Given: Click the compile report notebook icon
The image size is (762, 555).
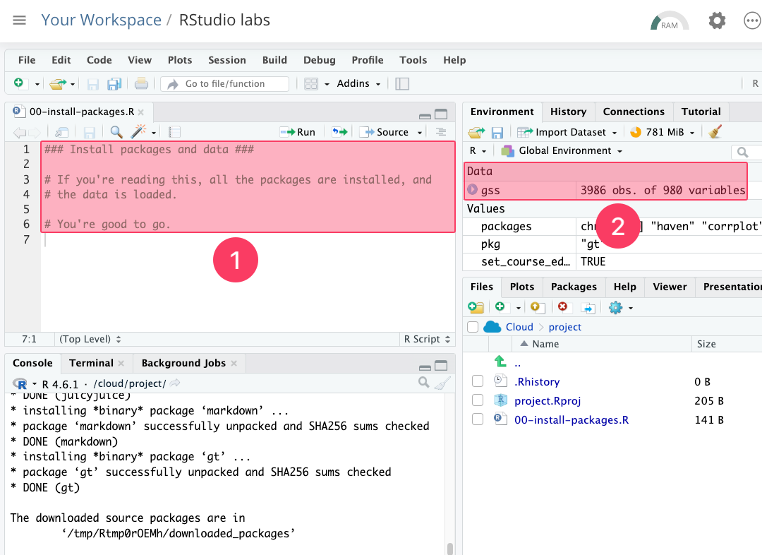Looking at the screenshot, I should [174, 132].
